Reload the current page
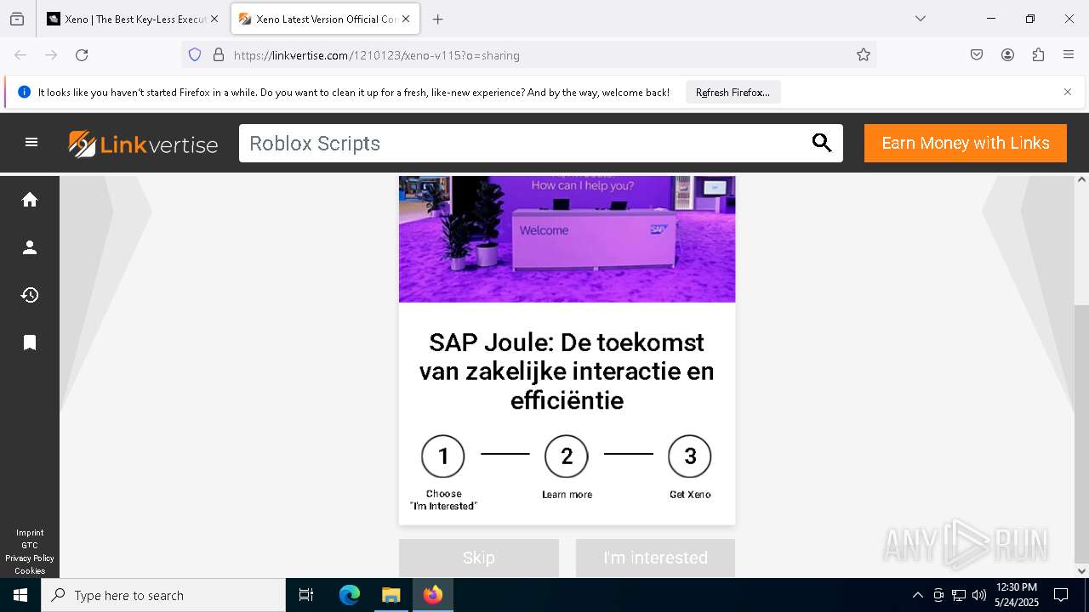This screenshot has height=612, width=1089. (x=82, y=55)
